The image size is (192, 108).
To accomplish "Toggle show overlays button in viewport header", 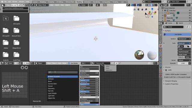I will (x=138, y=5).
